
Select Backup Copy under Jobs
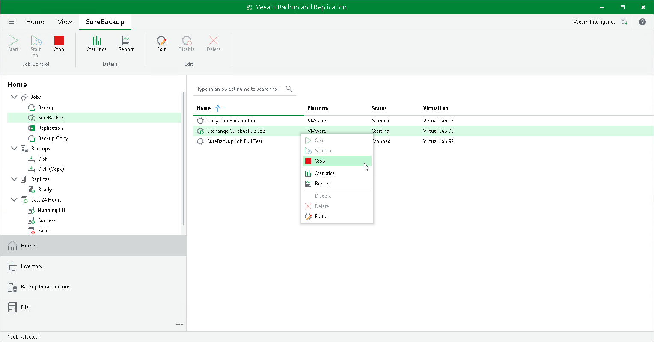[53, 138]
